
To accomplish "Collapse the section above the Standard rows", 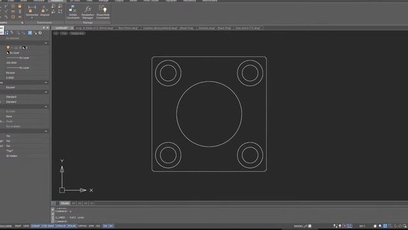I will 46,92.
